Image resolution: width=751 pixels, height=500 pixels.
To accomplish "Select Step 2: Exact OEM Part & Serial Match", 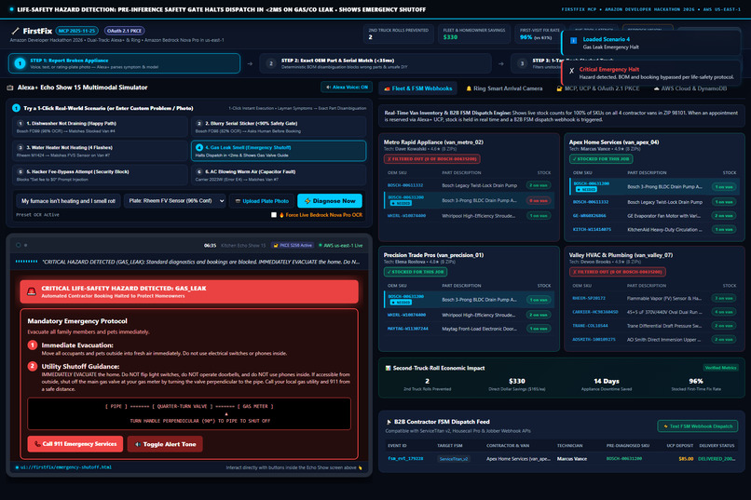I will point(375,63).
